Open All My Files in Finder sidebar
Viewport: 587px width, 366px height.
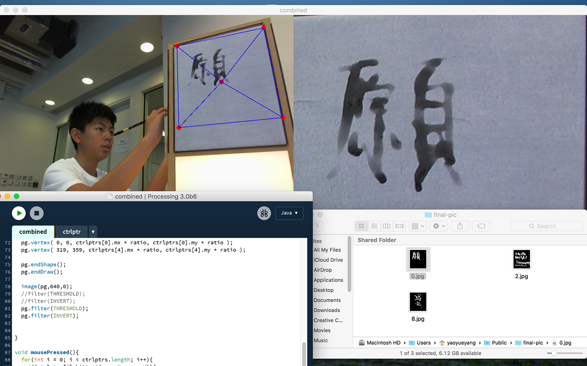[327, 250]
